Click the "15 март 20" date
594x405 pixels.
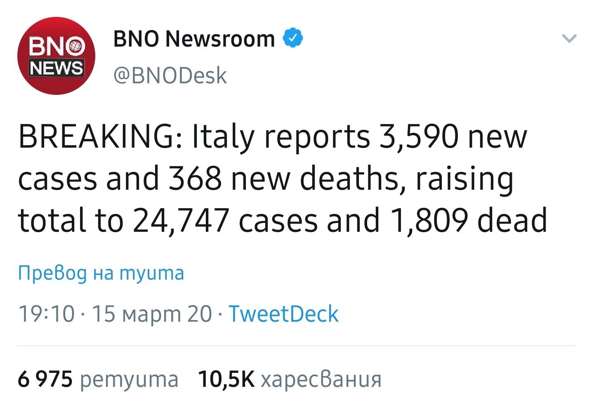[x=151, y=314]
